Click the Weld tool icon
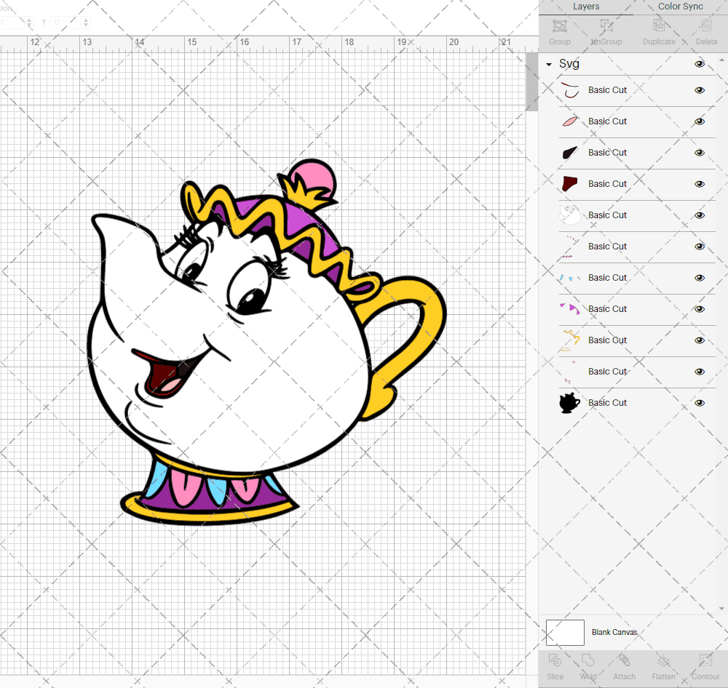Image resolution: width=728 pixels, height=688 pixels. [x=587, y=660]
